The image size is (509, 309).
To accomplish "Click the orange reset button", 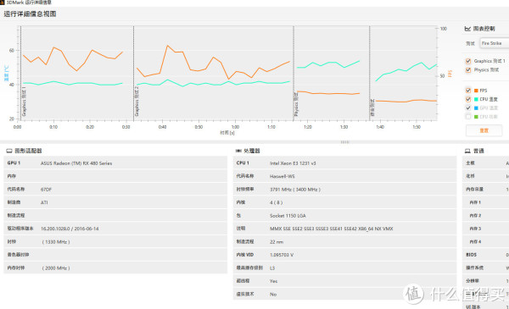I will 484,130.
